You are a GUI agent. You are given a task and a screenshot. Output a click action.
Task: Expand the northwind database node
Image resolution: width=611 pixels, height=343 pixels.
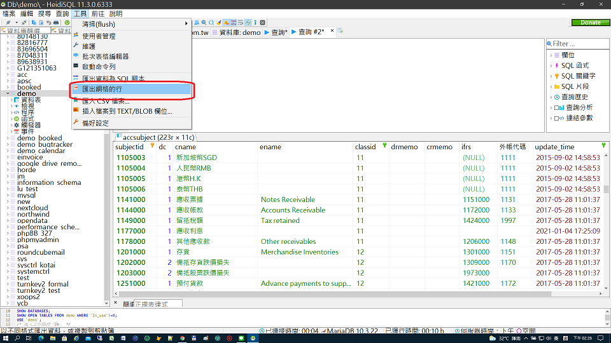pos(8,214)
